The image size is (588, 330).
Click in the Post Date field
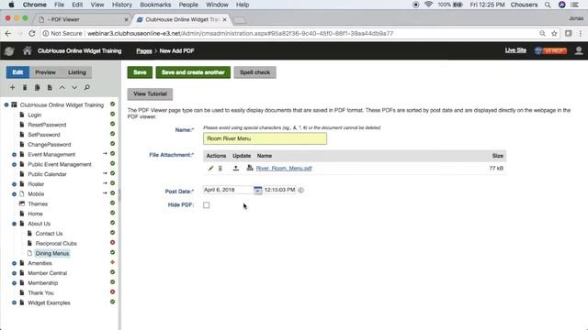[x=228, y=190]
